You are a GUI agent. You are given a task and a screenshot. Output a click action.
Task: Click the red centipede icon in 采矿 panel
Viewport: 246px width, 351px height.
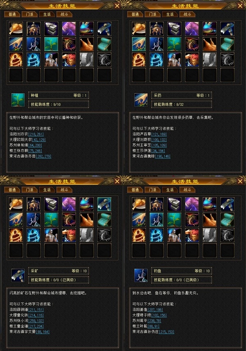coord(69,220)
